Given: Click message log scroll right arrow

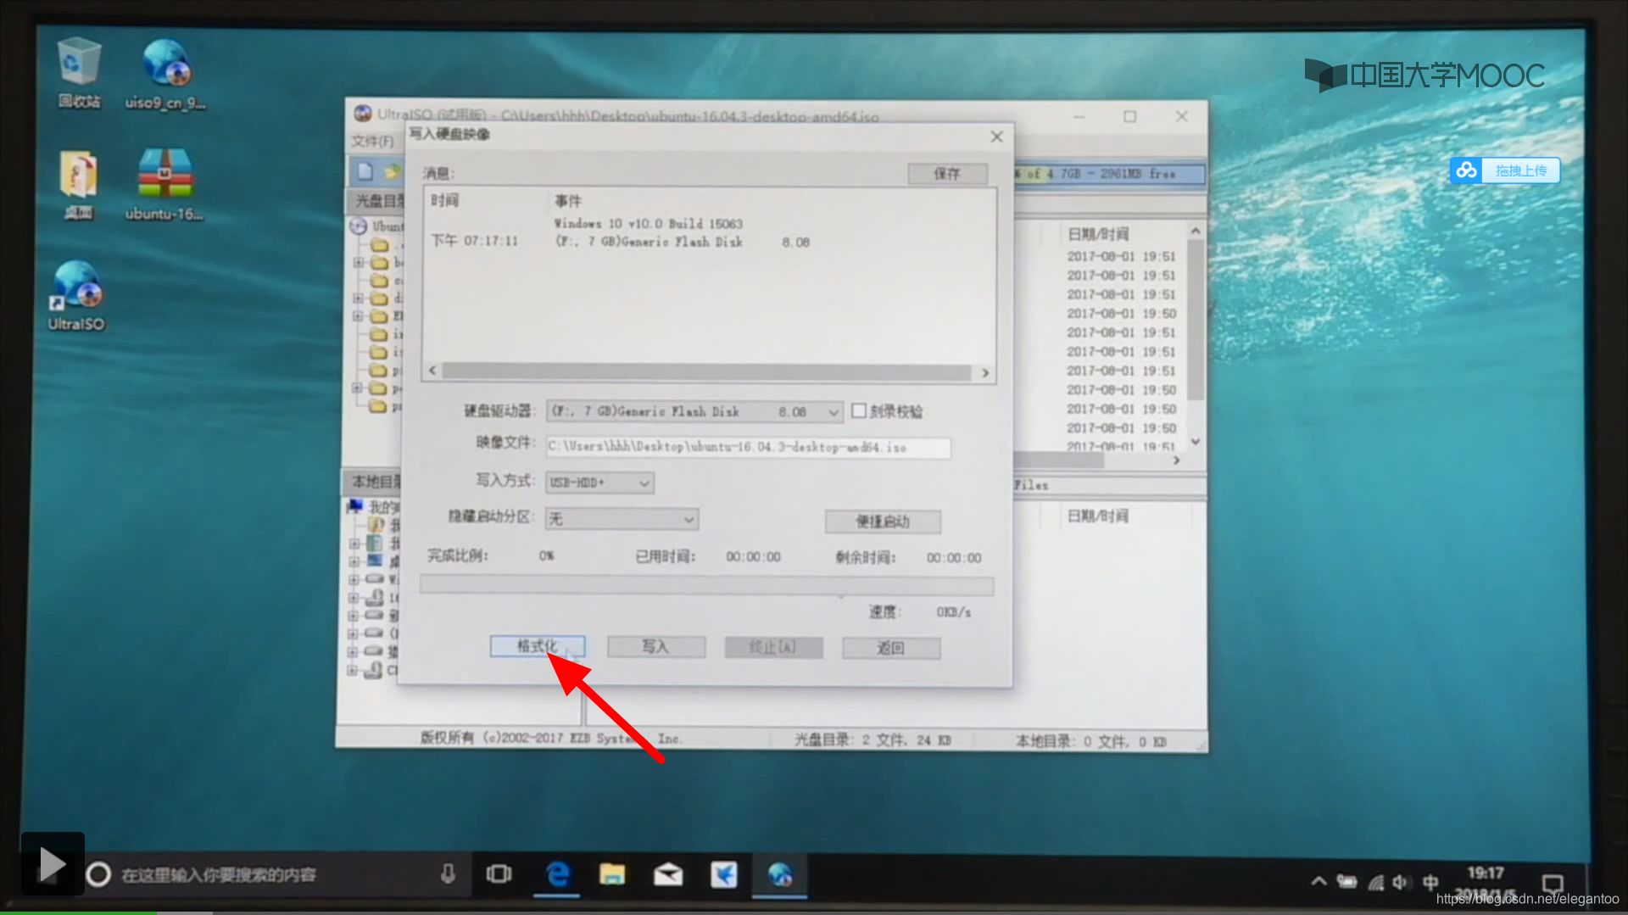Looking at the screenshot, I should tap(984, 372).
